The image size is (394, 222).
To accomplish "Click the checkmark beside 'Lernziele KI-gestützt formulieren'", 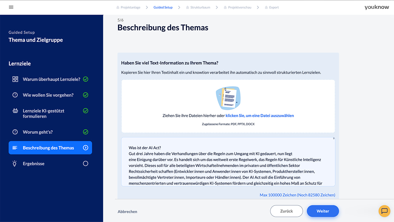I will coord(85,111).
